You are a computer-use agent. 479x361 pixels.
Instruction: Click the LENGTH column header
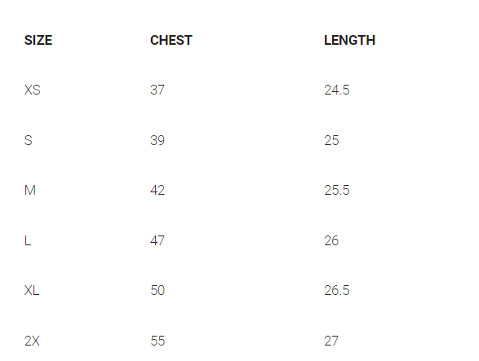click(x=349, y=40)
